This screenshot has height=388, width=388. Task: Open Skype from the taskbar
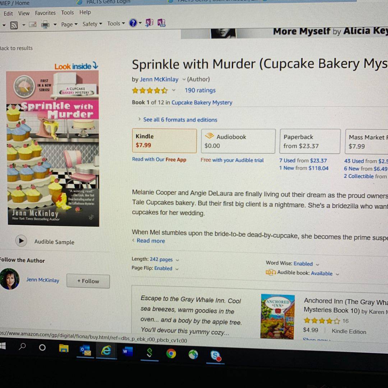(216, 356)
